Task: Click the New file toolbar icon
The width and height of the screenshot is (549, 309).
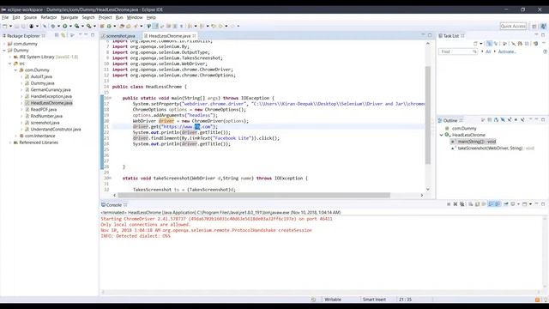Action: [5, 26]
